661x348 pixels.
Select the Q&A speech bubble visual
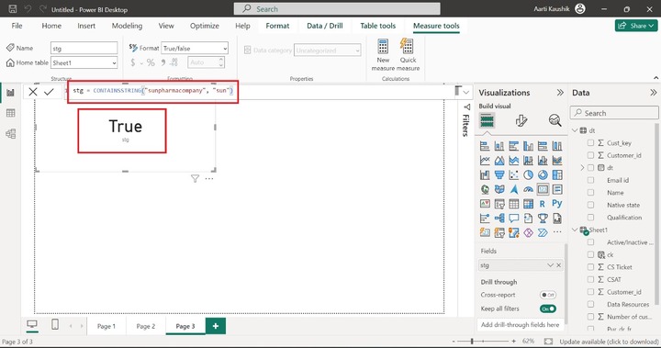coord(513,219)
